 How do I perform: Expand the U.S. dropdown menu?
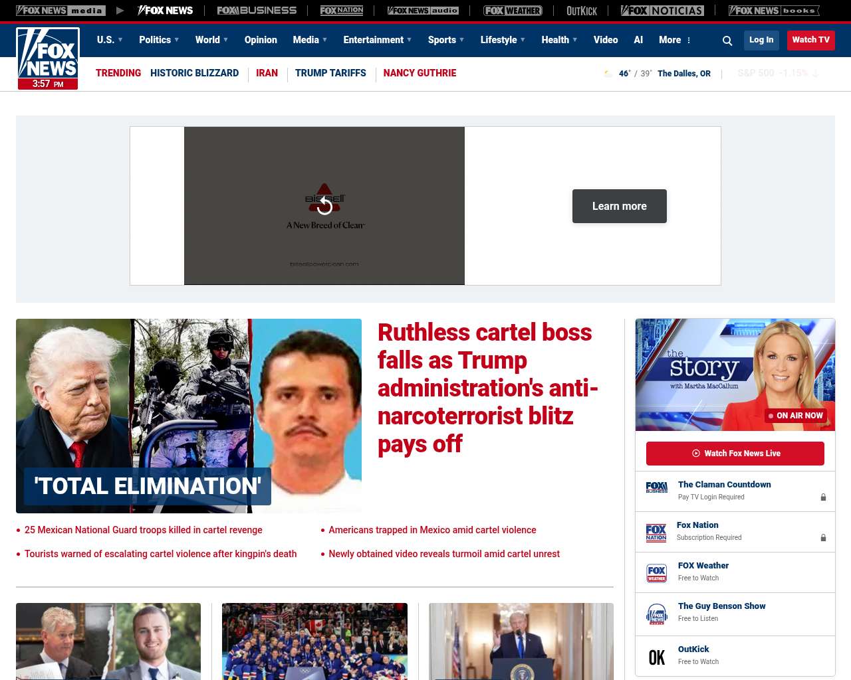click(110, 40)
